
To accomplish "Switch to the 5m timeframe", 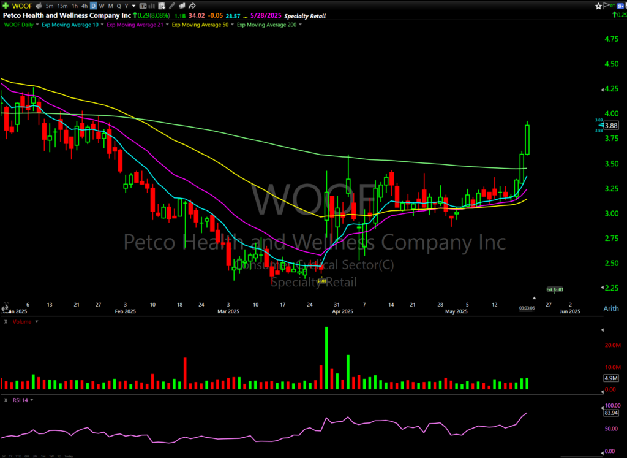I will click(x=48, y=6).
